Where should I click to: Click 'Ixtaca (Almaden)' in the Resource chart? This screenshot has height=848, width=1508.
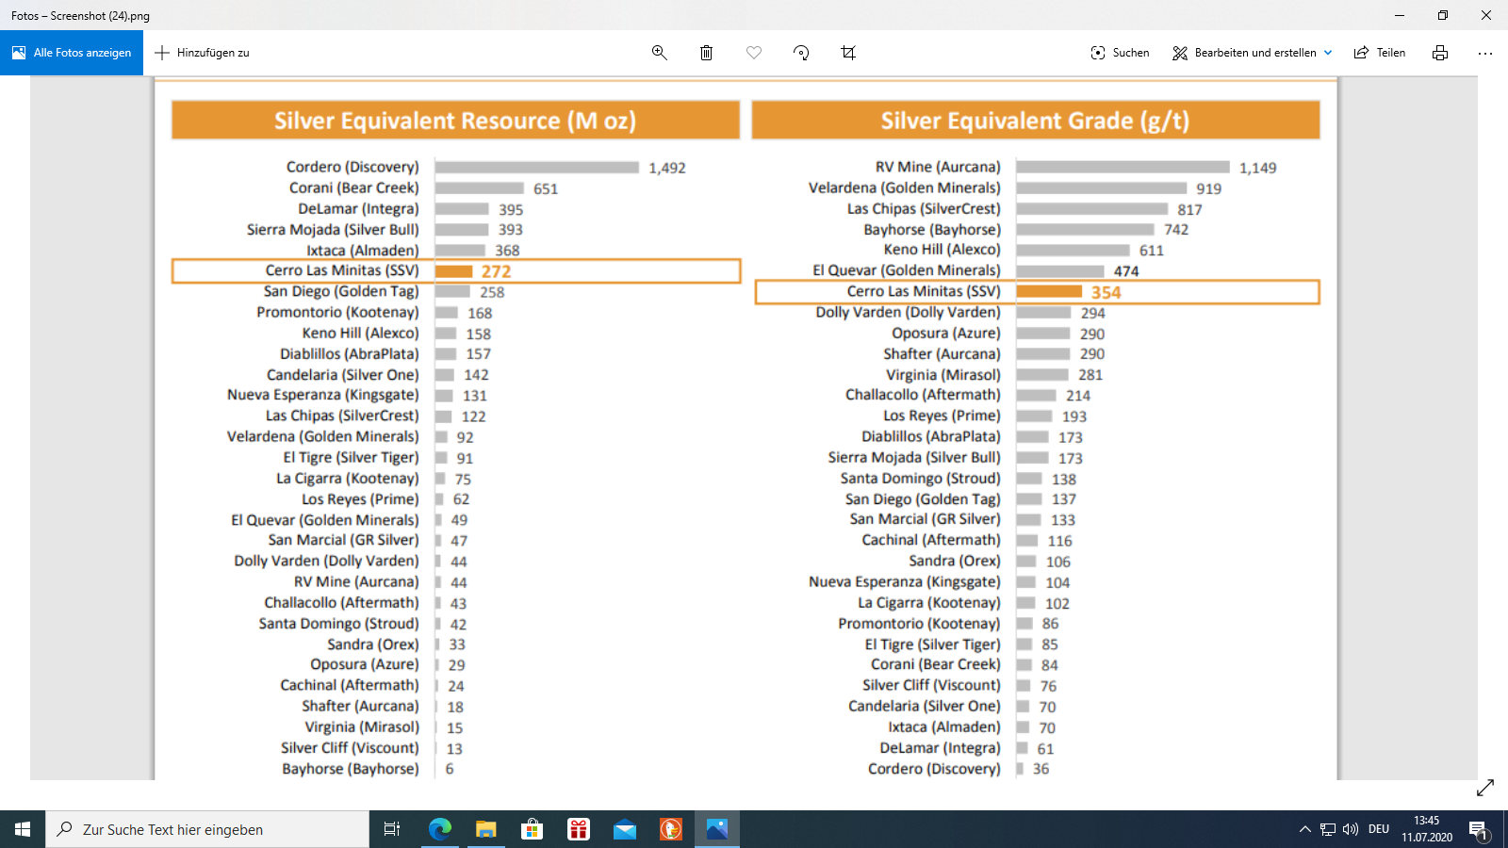tap(363, 250)
